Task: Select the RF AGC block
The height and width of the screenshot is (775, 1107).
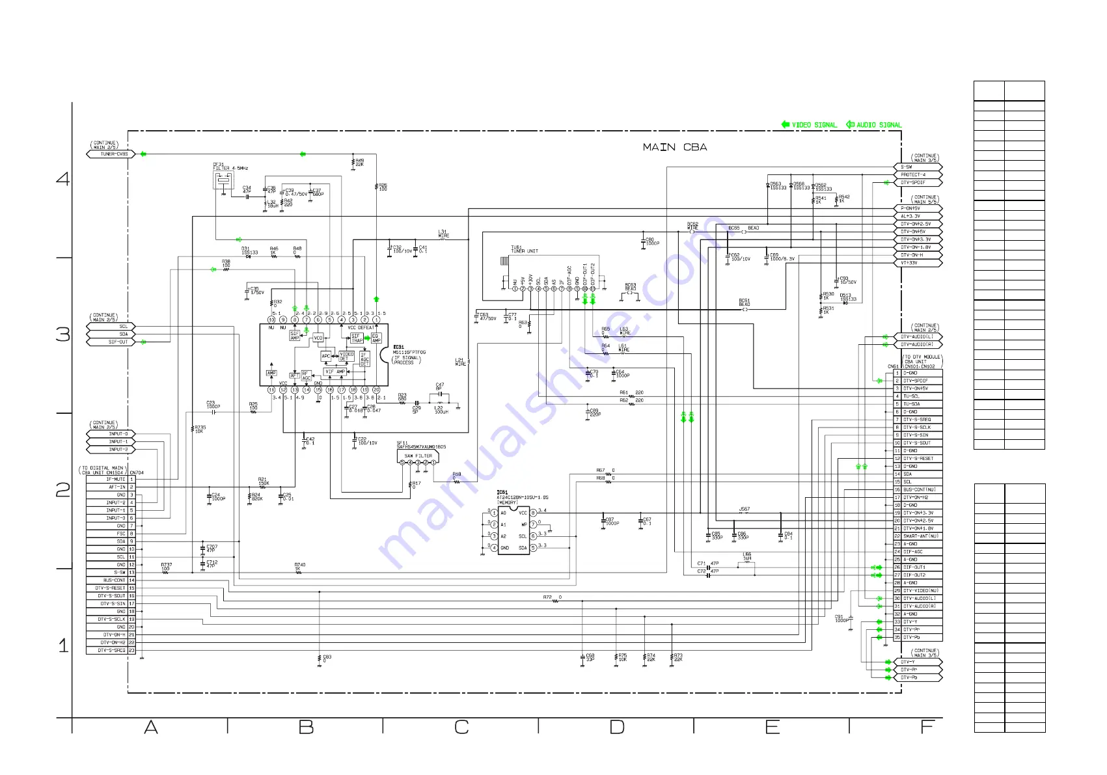Action: 307,376
